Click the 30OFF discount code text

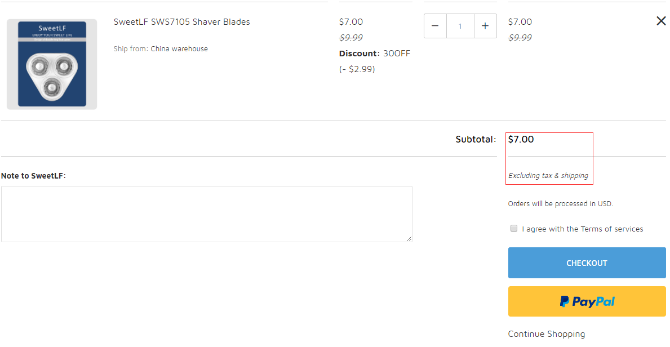[397, 54]
